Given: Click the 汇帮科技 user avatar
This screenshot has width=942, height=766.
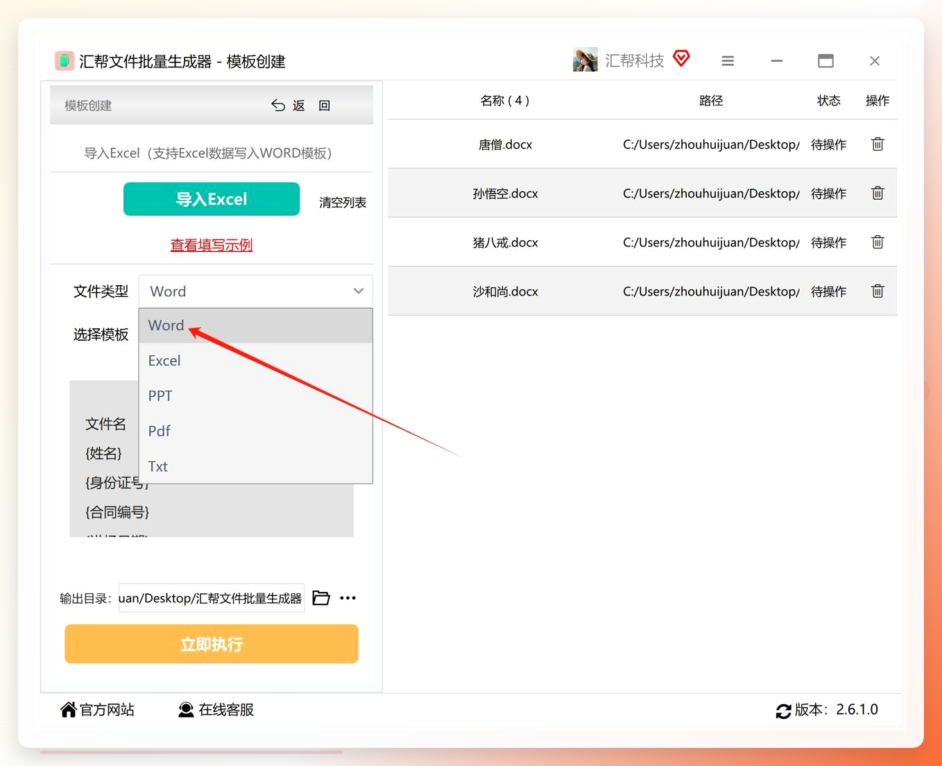Looking at the screenshot, I should pos(585,60).
